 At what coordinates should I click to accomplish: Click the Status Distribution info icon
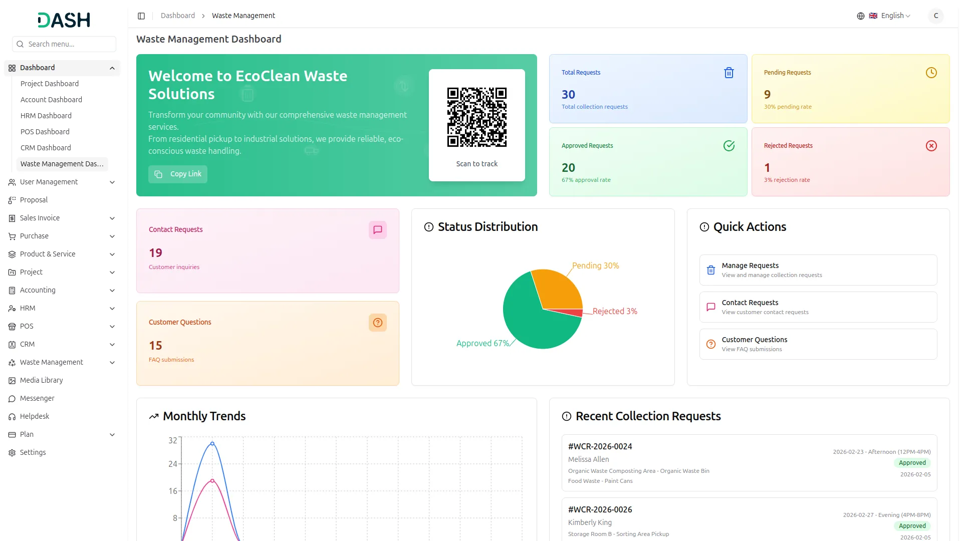(x=429, y=227)
